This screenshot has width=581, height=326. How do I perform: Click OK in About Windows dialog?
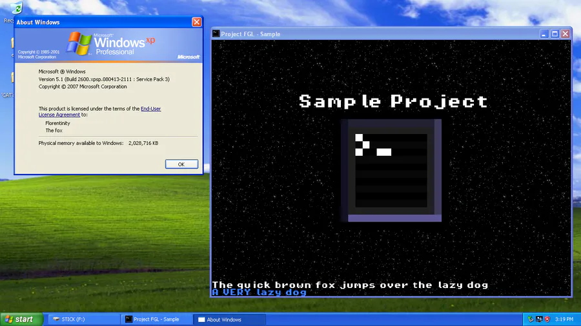(181, 164)
